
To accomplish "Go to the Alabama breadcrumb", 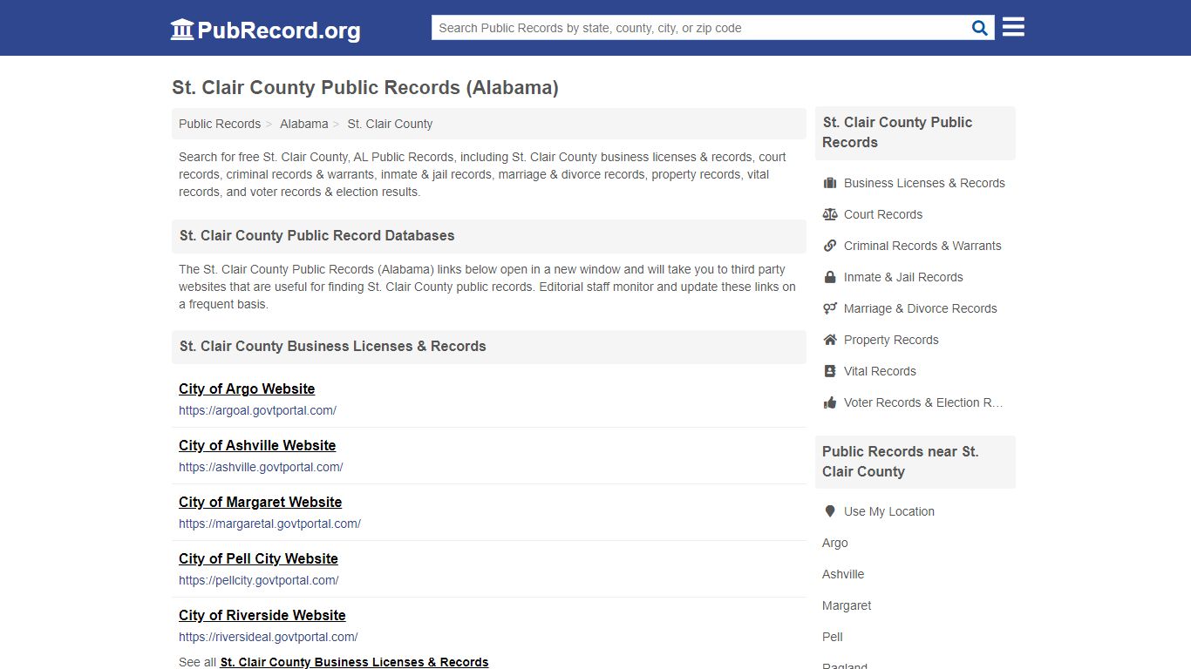I will 304,124.
